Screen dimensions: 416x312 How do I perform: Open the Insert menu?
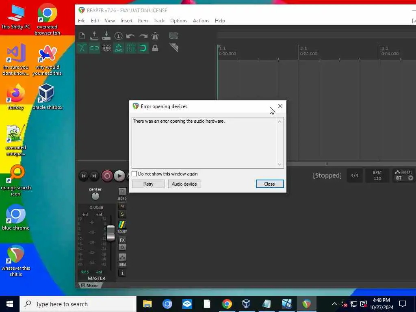point(126,21)
